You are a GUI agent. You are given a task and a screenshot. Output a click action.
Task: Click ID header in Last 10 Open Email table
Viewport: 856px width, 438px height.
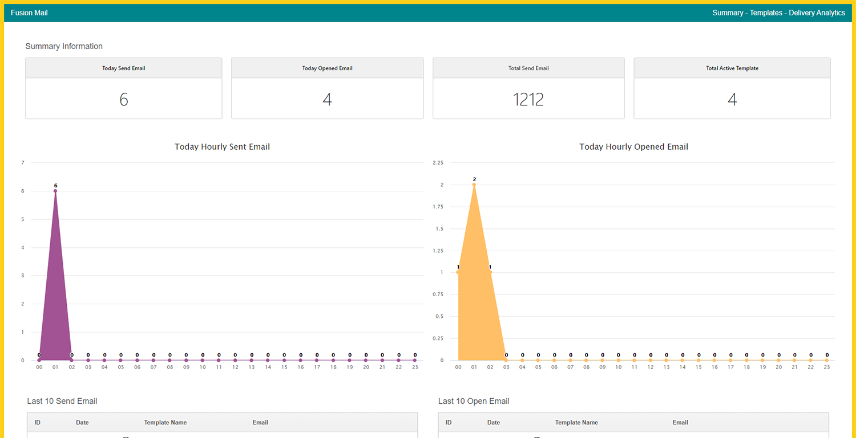449,423
